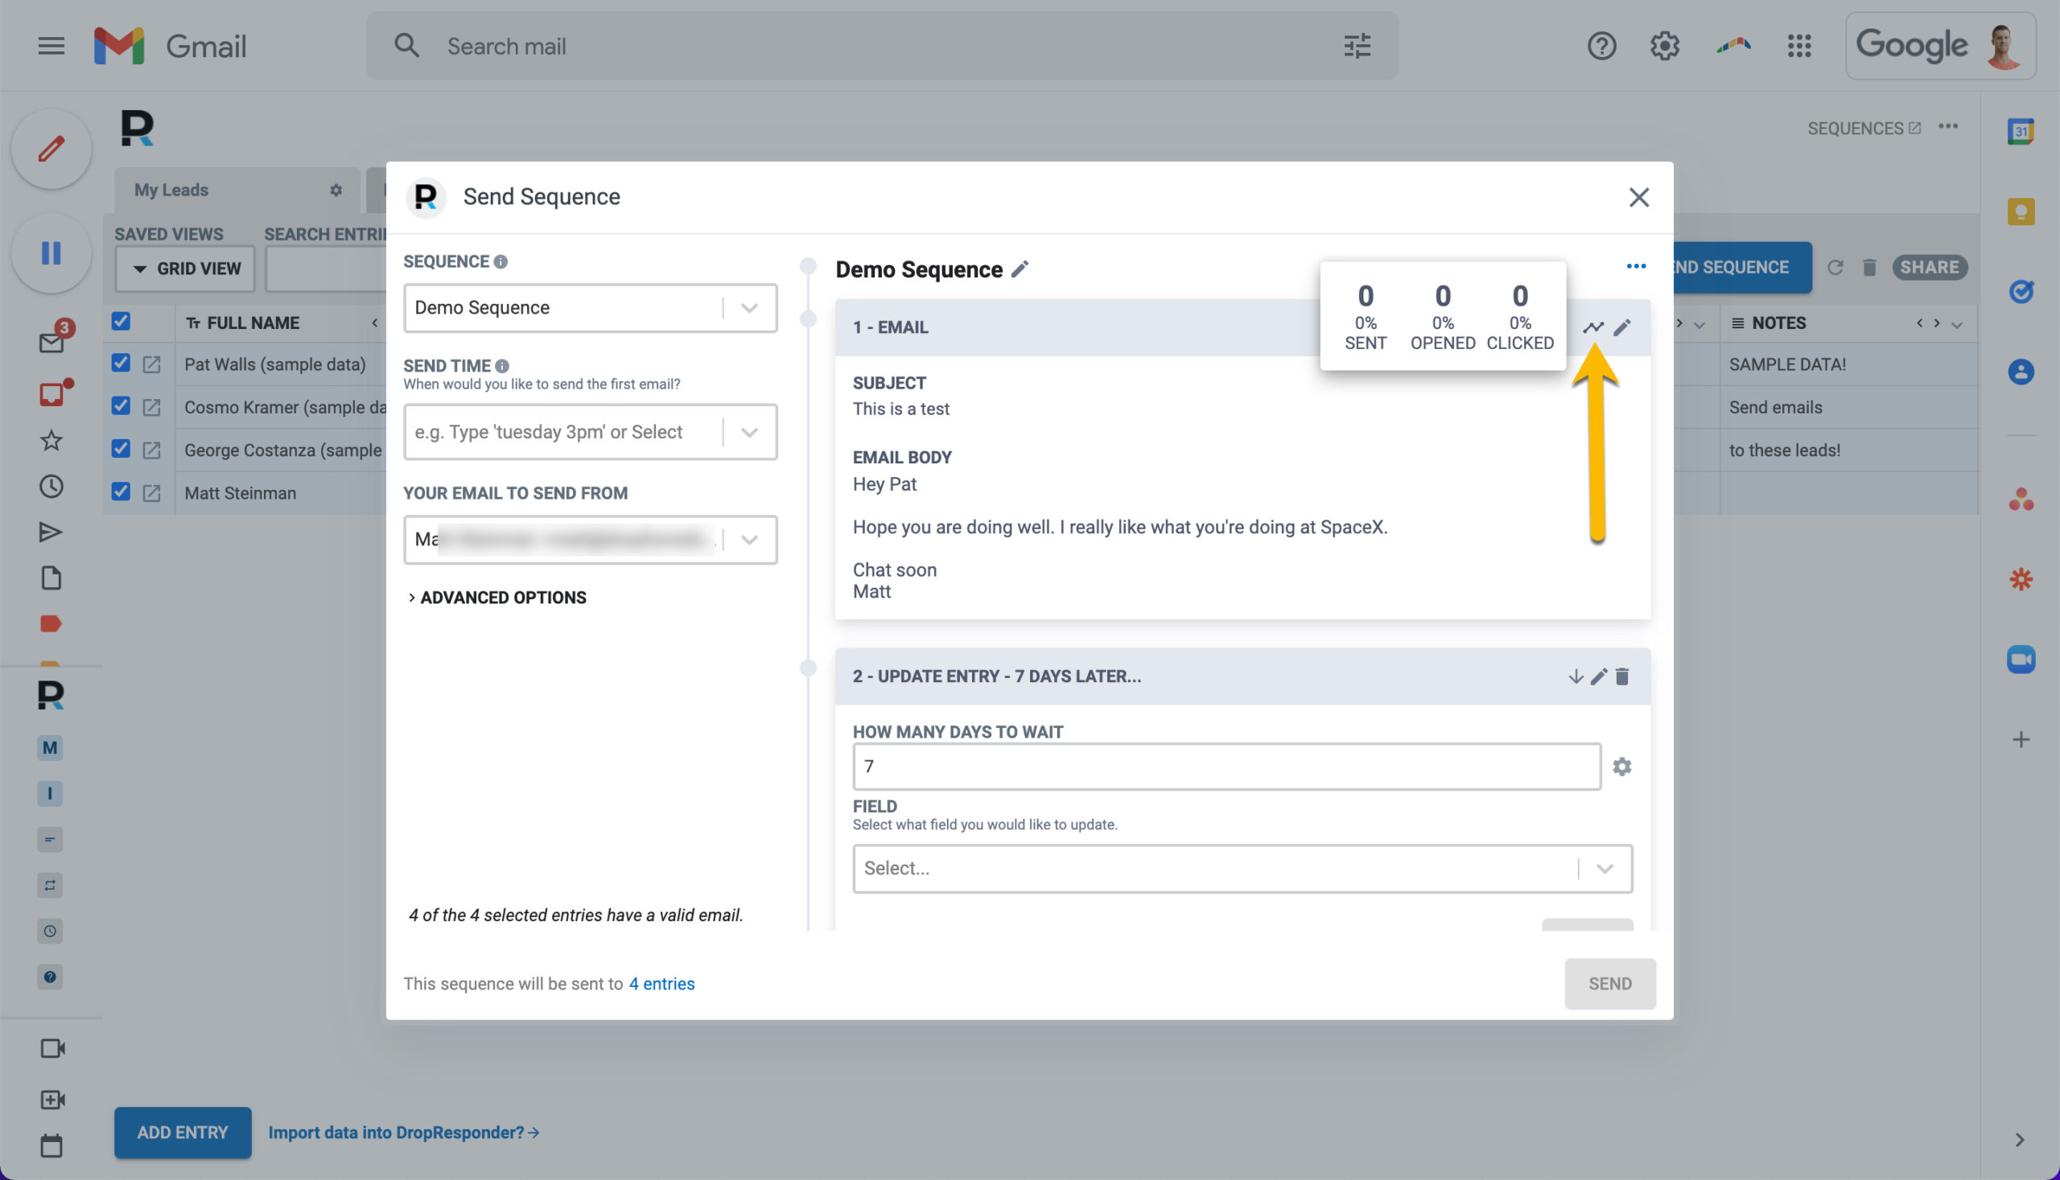Uncheck the Pat Walls row checkbox
Viewport: 2060px width, 1180px height.
pos(121,363)
